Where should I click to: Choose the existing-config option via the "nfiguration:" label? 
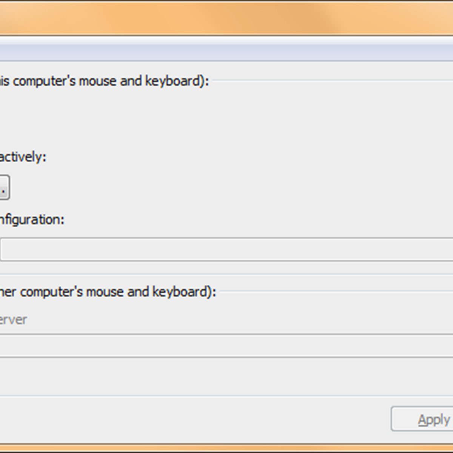pyautogui.click(x=32, y=219)
